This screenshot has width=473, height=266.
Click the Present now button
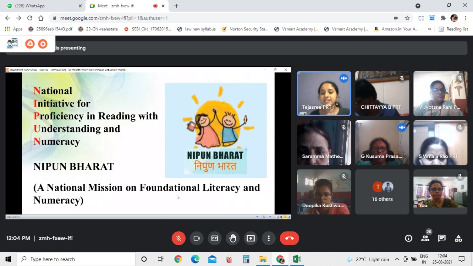251,238
